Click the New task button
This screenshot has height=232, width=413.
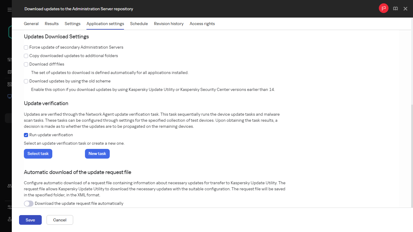97,154
